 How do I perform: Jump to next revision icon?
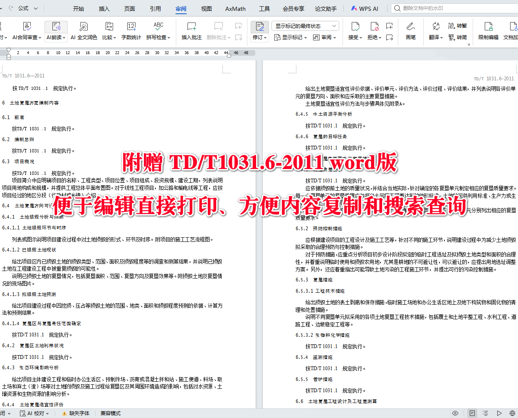tap(390, 37)
